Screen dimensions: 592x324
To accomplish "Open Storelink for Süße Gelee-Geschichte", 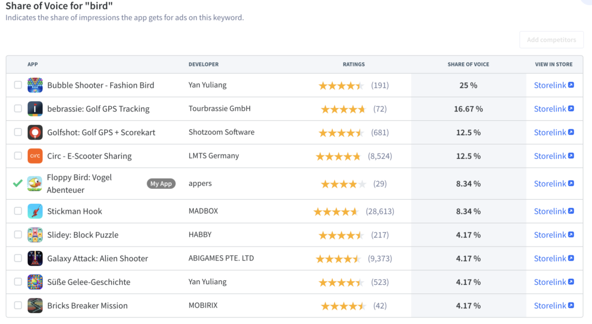I will click(x=554, y=282).
